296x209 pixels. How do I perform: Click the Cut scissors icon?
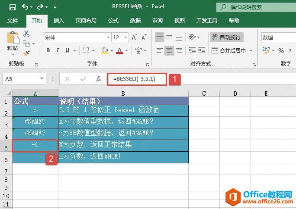(26, 34)
